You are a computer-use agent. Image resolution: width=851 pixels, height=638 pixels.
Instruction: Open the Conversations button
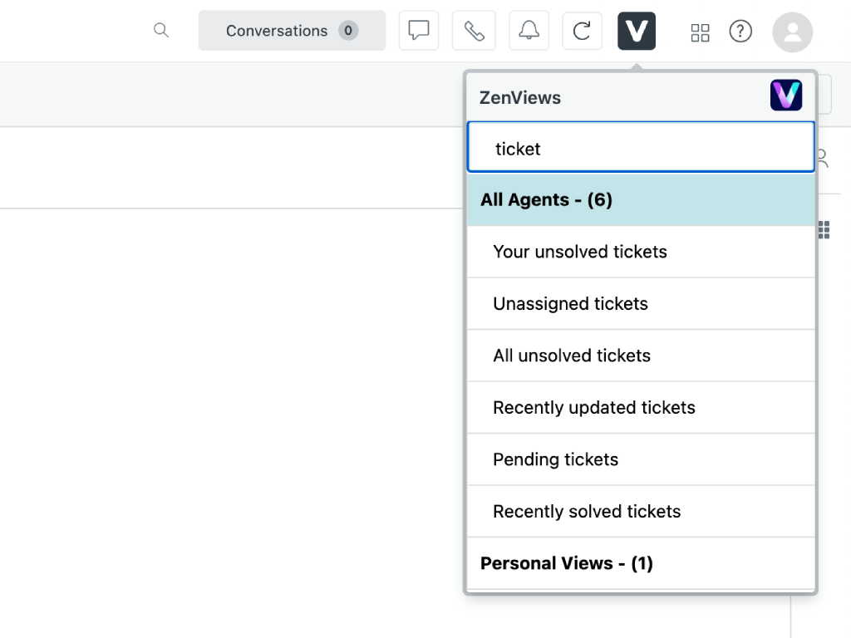point(292,31)
